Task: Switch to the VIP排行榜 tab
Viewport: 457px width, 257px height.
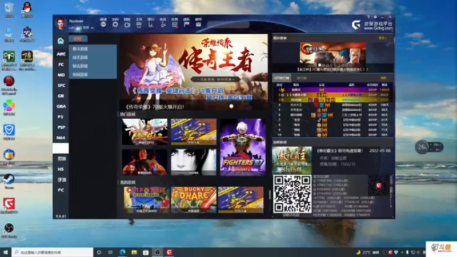Action: pyautogui.click(x=281, y=78)
